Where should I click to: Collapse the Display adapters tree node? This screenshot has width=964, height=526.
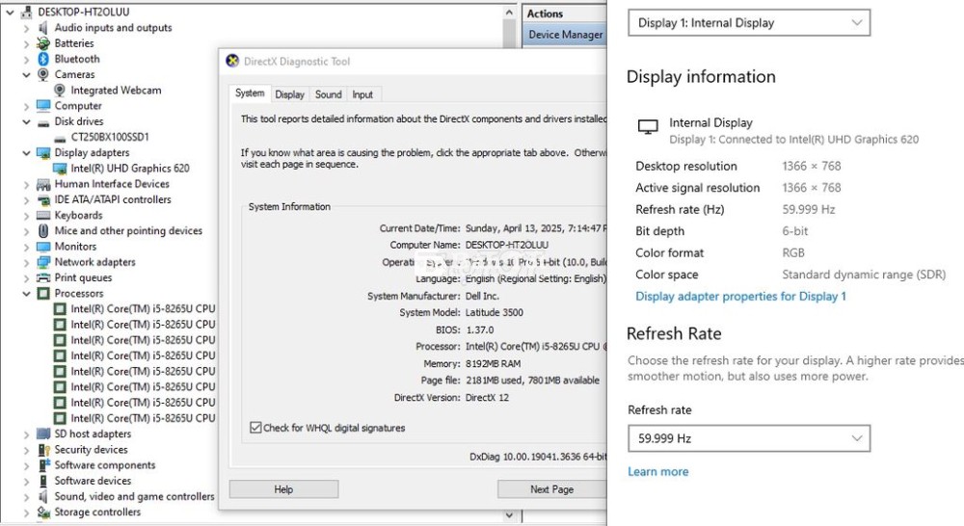[x=26, y=153]
